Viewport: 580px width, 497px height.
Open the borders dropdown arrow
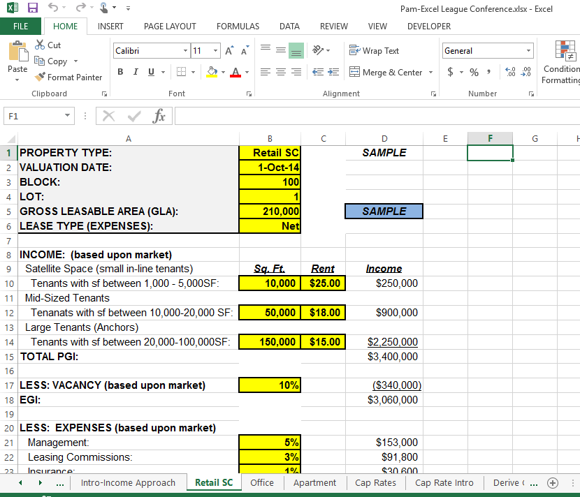click(x=193, y=72)
